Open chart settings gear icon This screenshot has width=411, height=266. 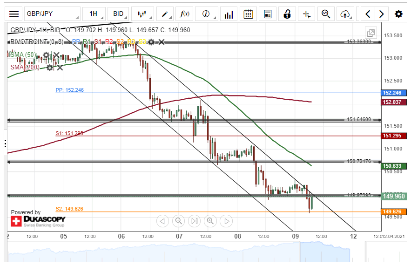(398, 14)
